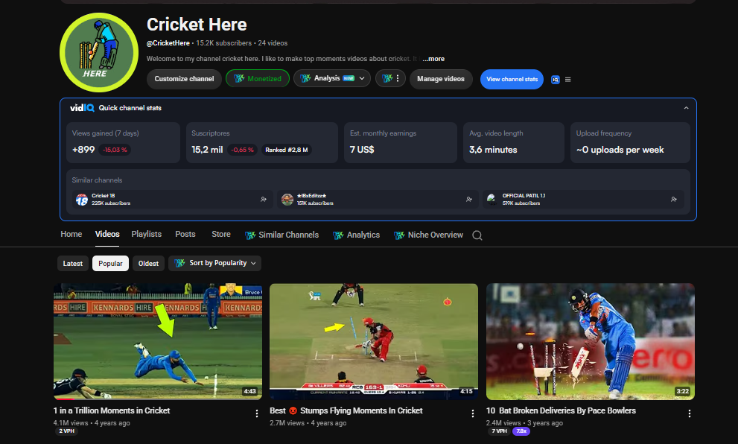Open the 1 in a Trillion Moments video title
Screen dimensions: 738x444
(x=112, y=410)
